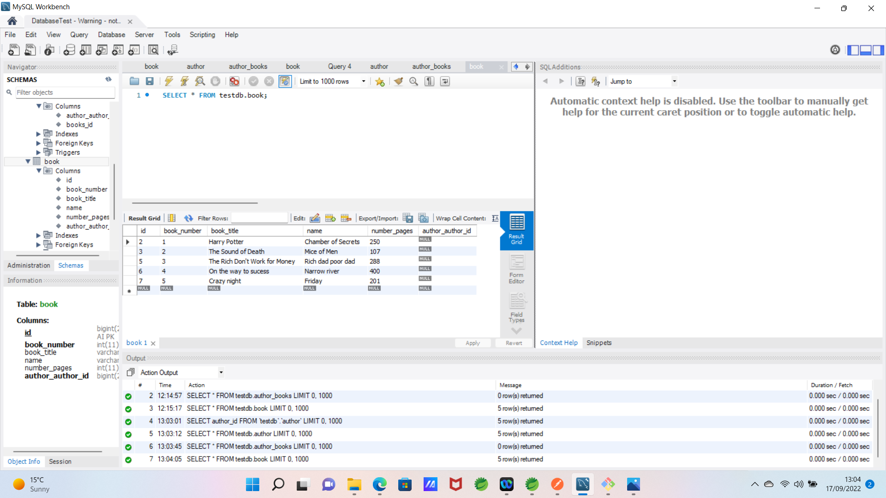This screenshot has height=498, width=886.
Task: Open the Snippets tab
Action: (599, 343)
